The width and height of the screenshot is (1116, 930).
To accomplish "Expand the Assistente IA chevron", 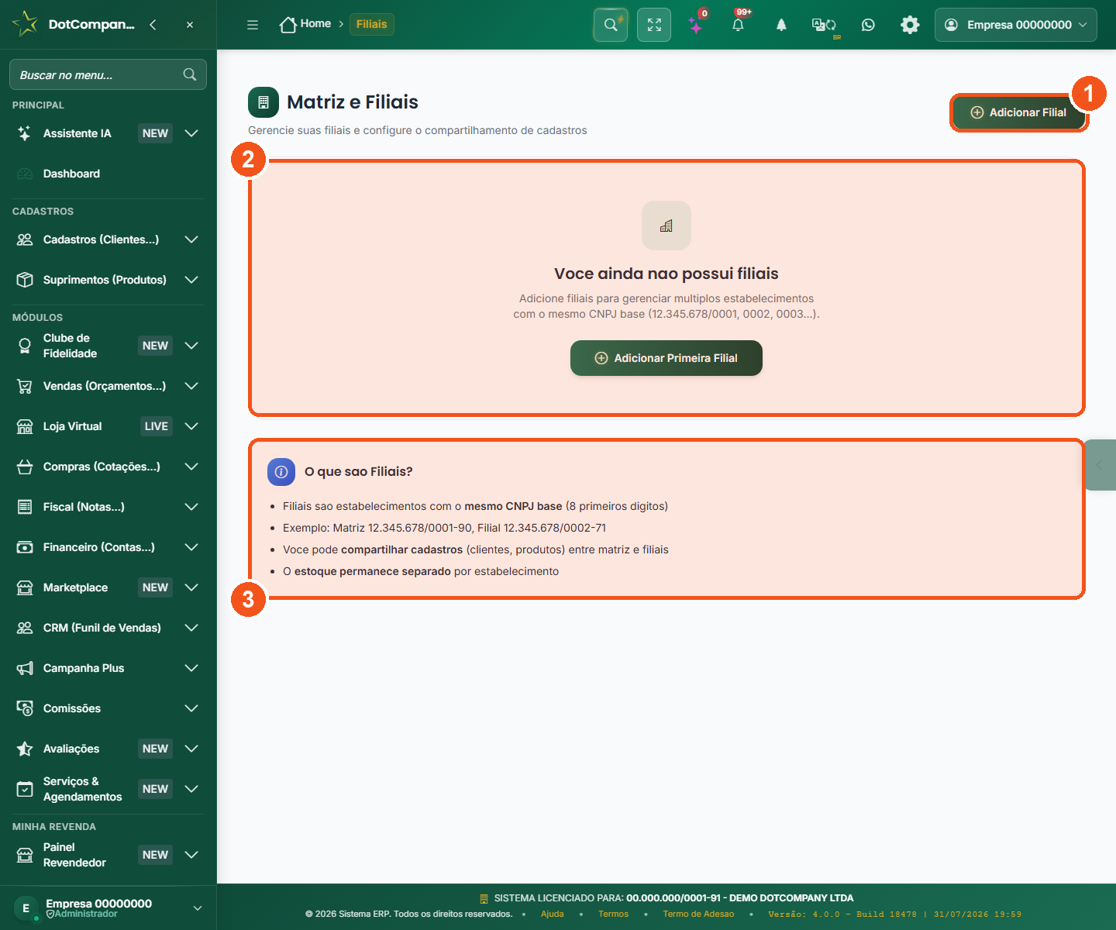I will point(191,133).
